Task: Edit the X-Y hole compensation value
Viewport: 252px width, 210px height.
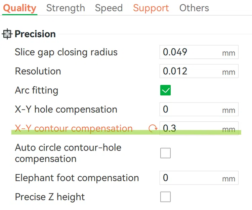Action: click(190, 110)
